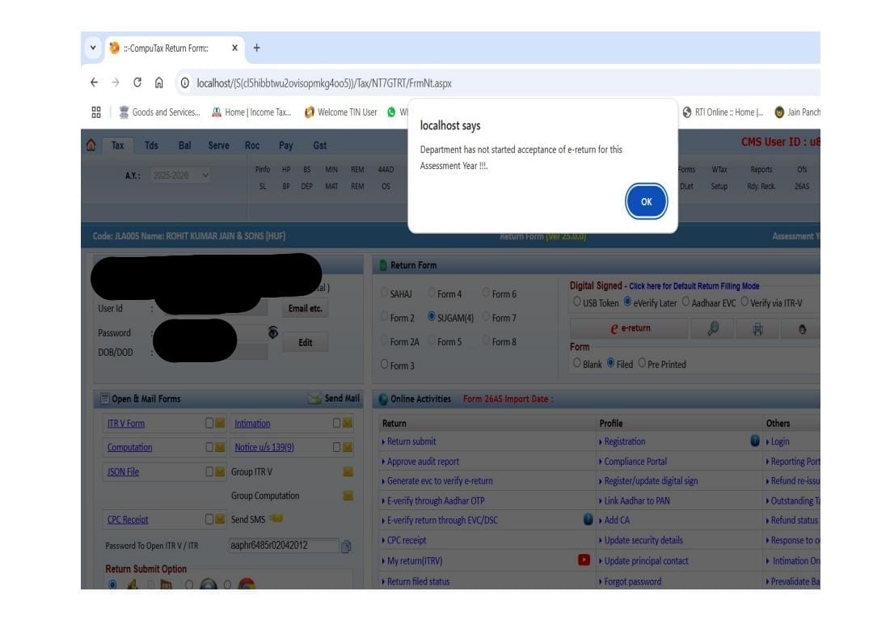Click the mail icon next to JSON File

[x=220, y=472]
